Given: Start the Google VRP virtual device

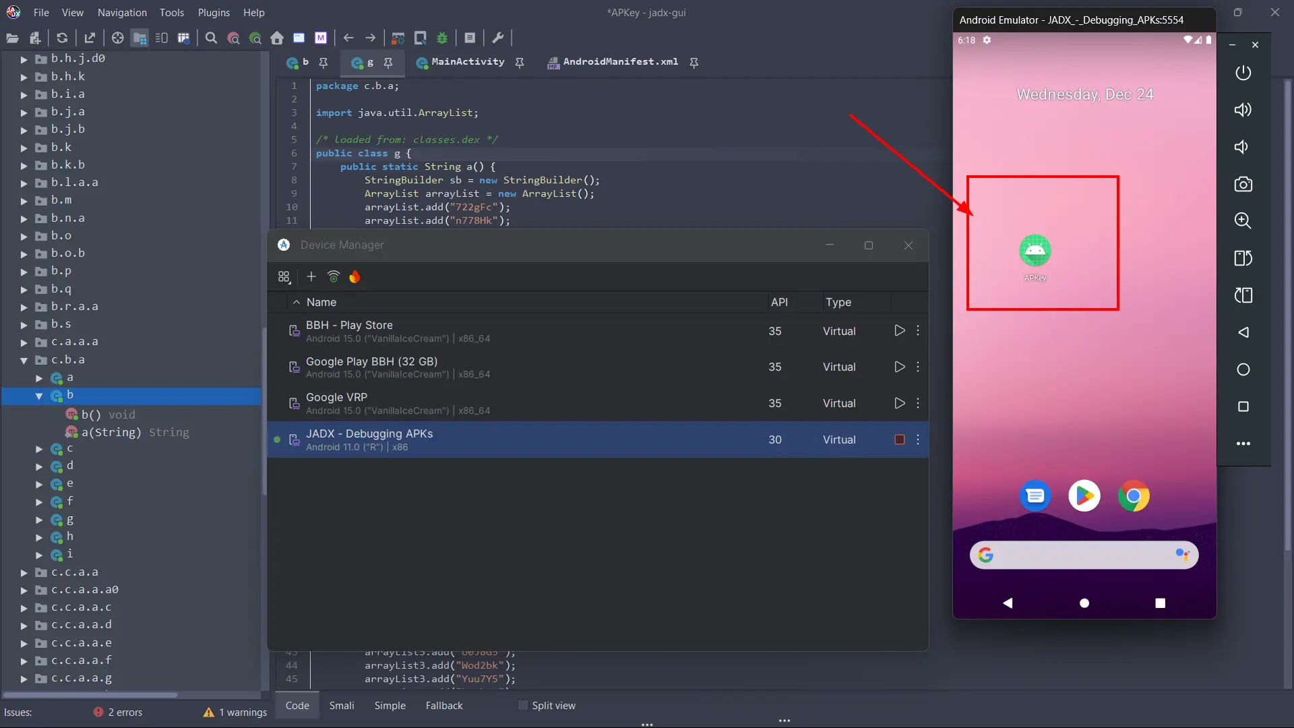Looking at the screenshot, I should click(x=899, y=403).
